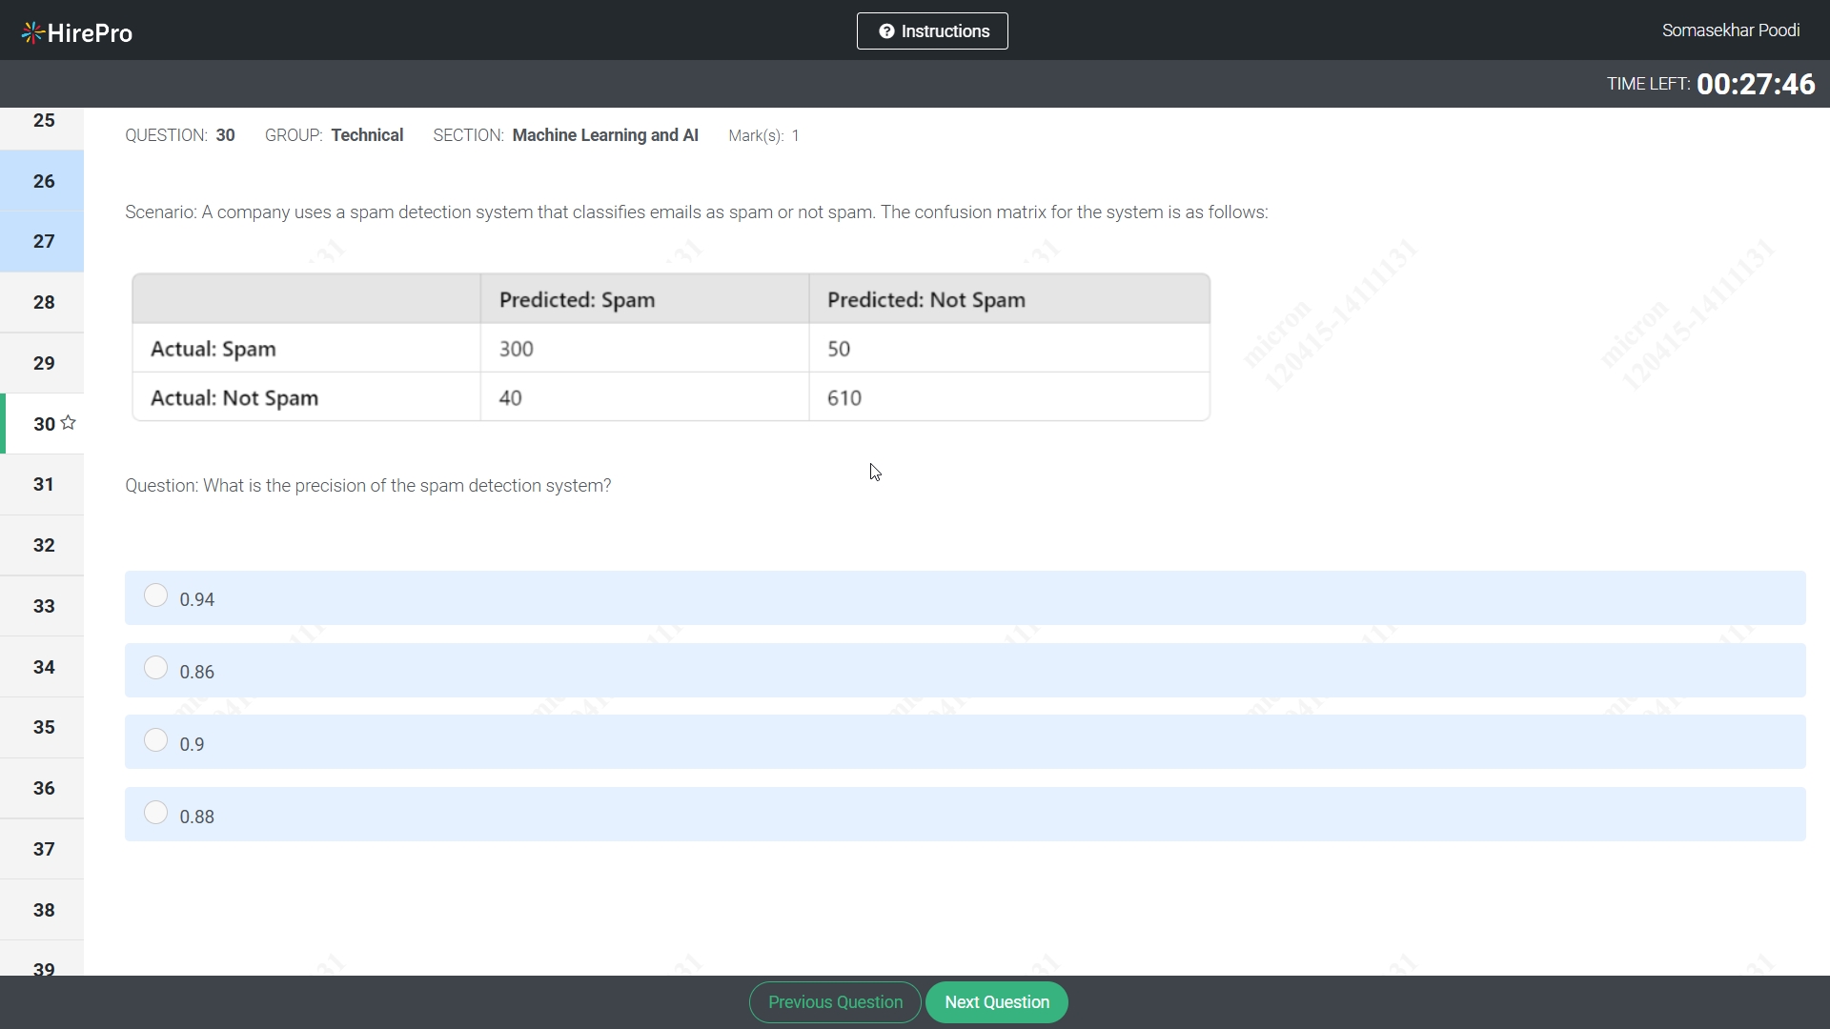Click the 'Technical' group label
Image resolution: width=1830 pixels, height=1029 pixels.
click(x=367, y=135)
